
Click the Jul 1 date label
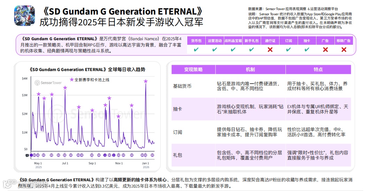pyautogui.click(x=65, y=163)
